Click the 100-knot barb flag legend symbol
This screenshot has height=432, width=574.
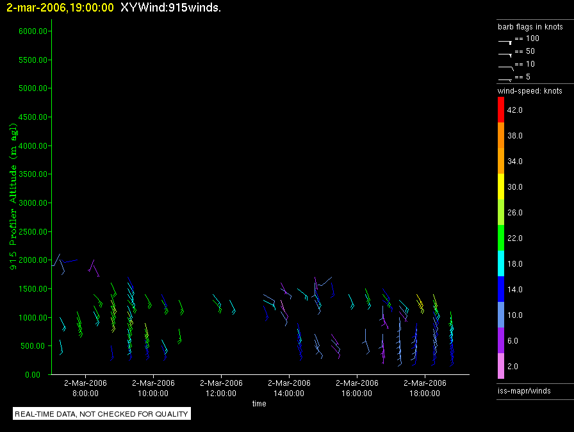pos(505,40)
